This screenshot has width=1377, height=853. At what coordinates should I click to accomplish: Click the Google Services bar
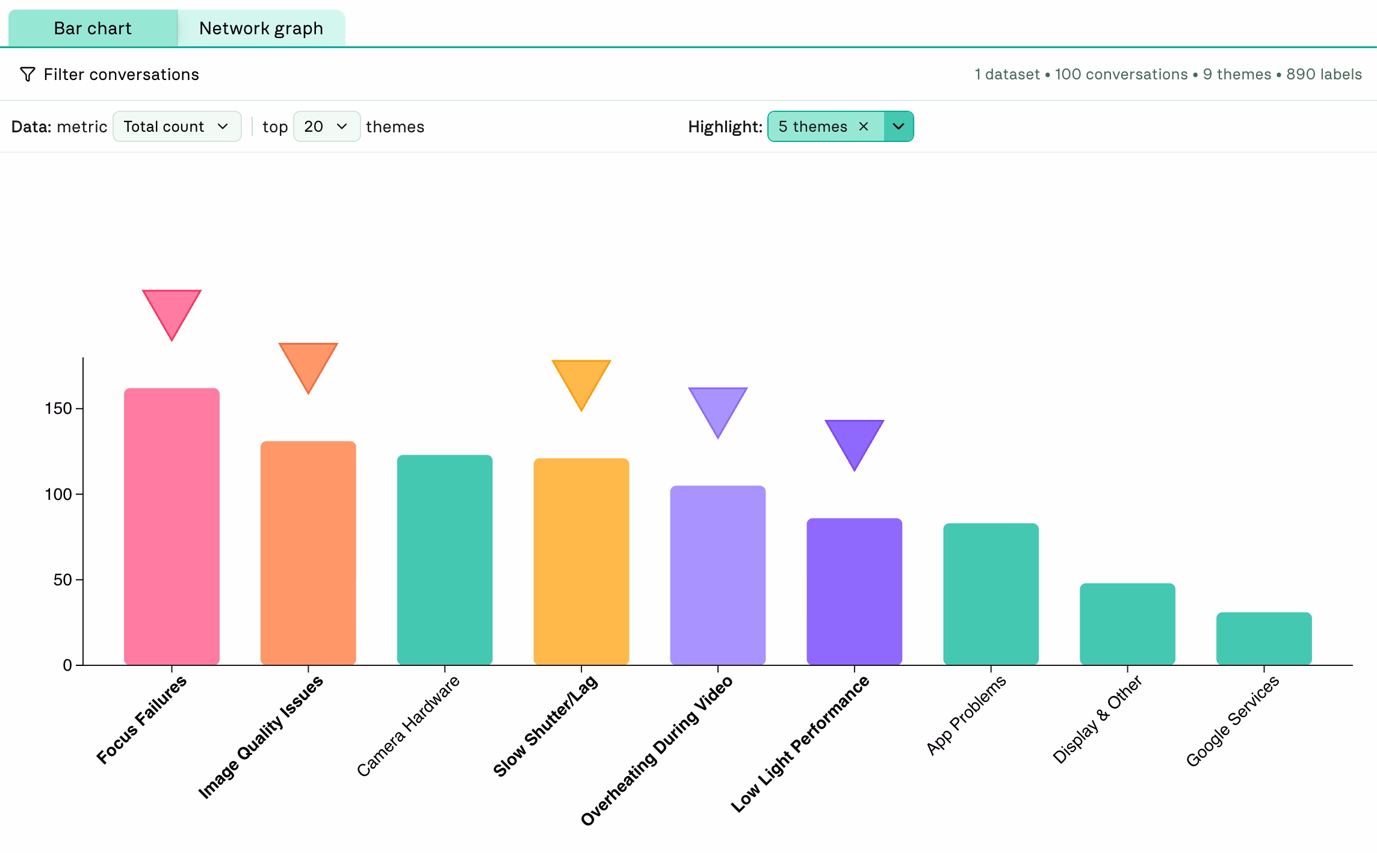tap(1264, 638)
